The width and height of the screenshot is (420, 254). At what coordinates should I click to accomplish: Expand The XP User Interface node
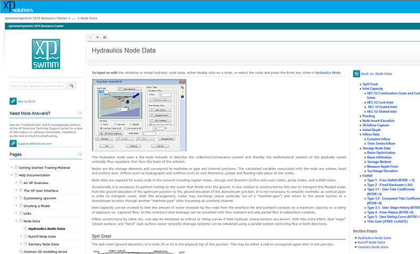[x=16, y=190]
